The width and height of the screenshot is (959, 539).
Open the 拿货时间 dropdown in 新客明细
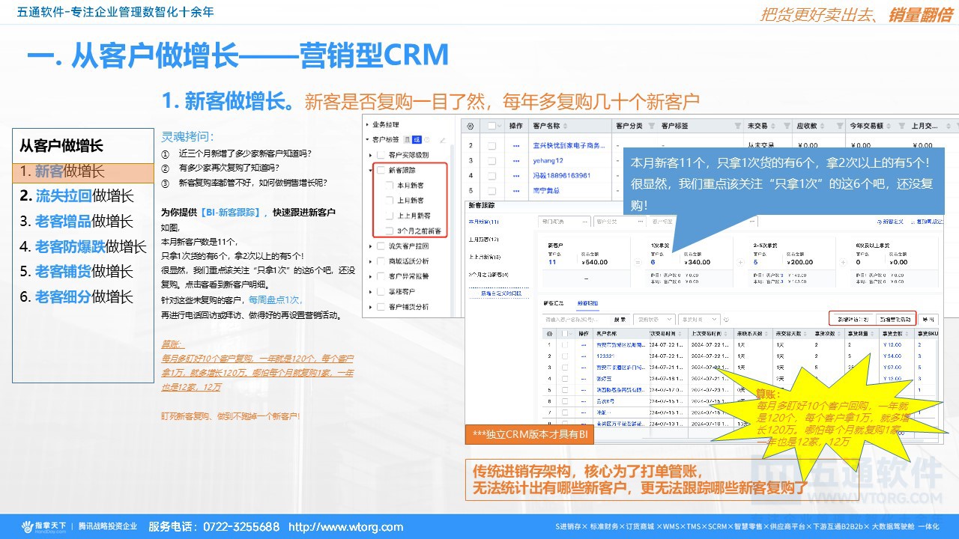[x=700, y=320]
